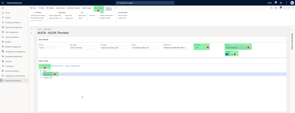Open System administration module
The image size is (295, 113).
coord(13,81)
